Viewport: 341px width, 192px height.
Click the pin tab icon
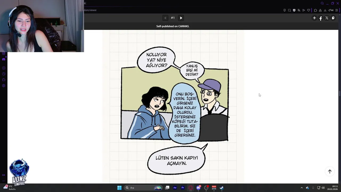pyautogui.click(x=285, y=10)
